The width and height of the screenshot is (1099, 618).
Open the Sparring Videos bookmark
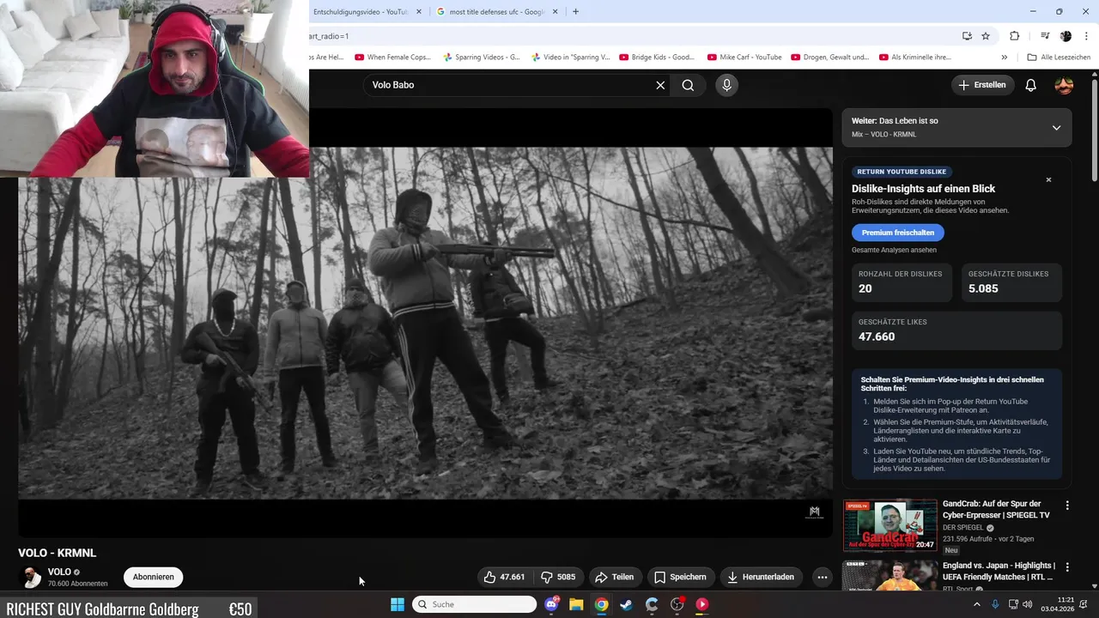click(481, 58)
